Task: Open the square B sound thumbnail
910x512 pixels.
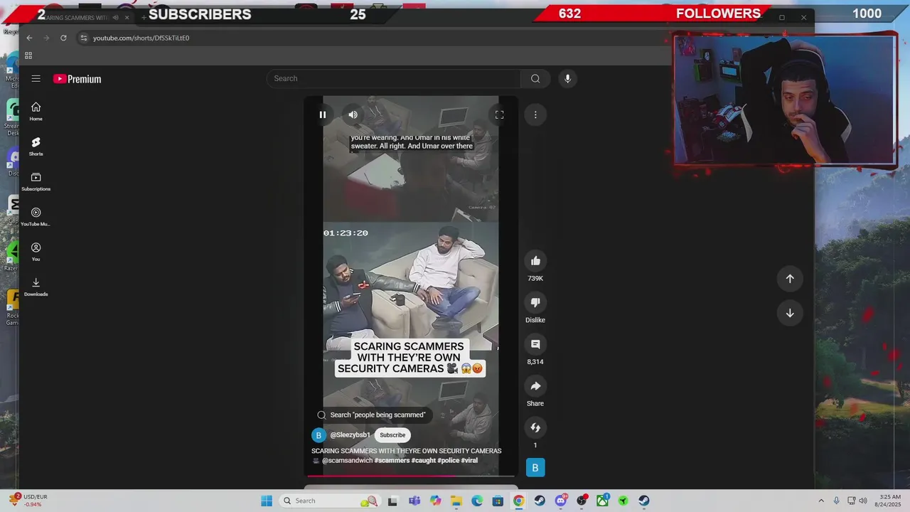Action: click(535, 467)
